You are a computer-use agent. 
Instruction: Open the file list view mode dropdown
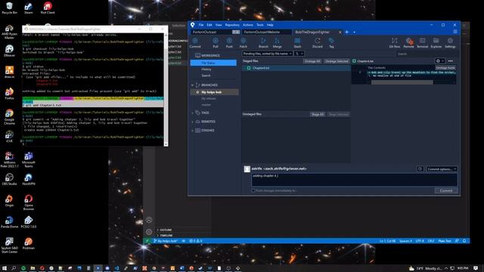[299, 54]
